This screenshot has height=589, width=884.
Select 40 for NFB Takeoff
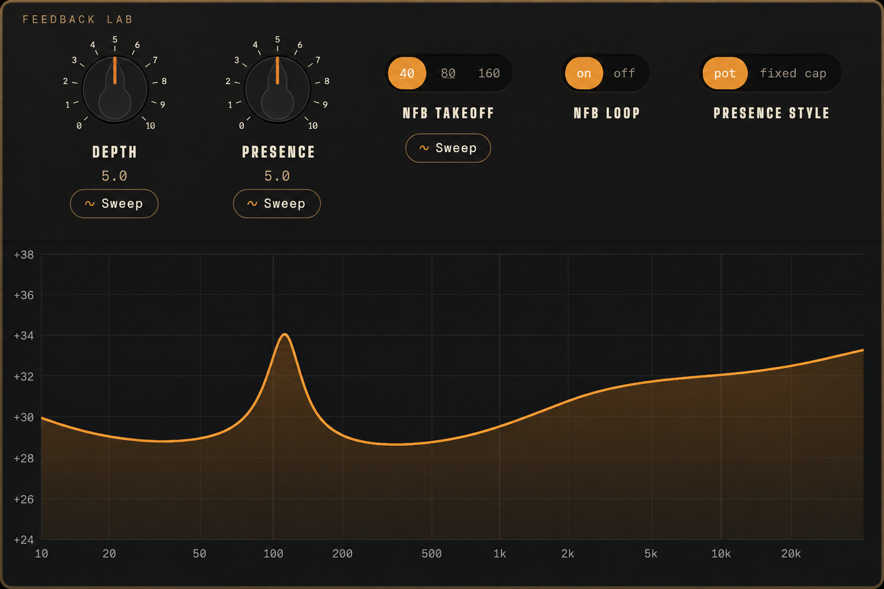click(407, 73)
